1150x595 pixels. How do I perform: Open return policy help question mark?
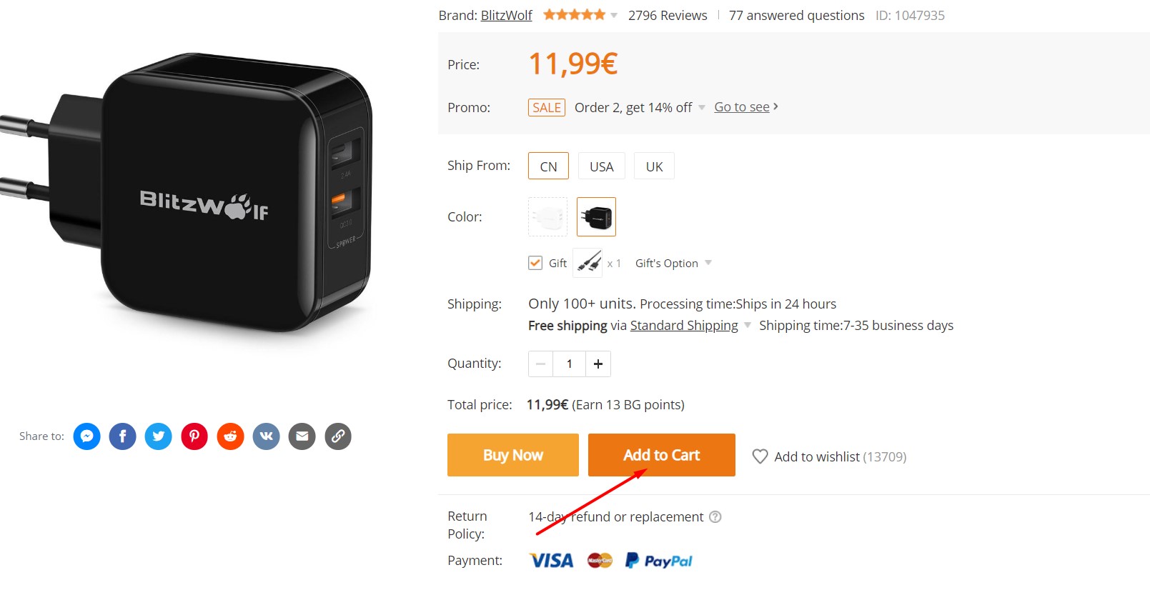click(x=715, y=516)
